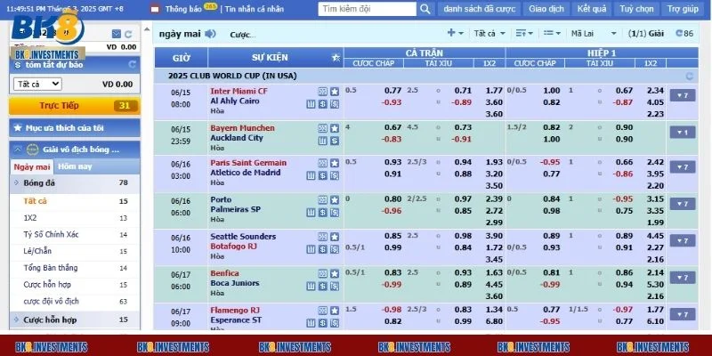Open statistics icon for Al Ahly Cairo row
The height and width of the screenshot is (356, 712).
tap(311, 104)
